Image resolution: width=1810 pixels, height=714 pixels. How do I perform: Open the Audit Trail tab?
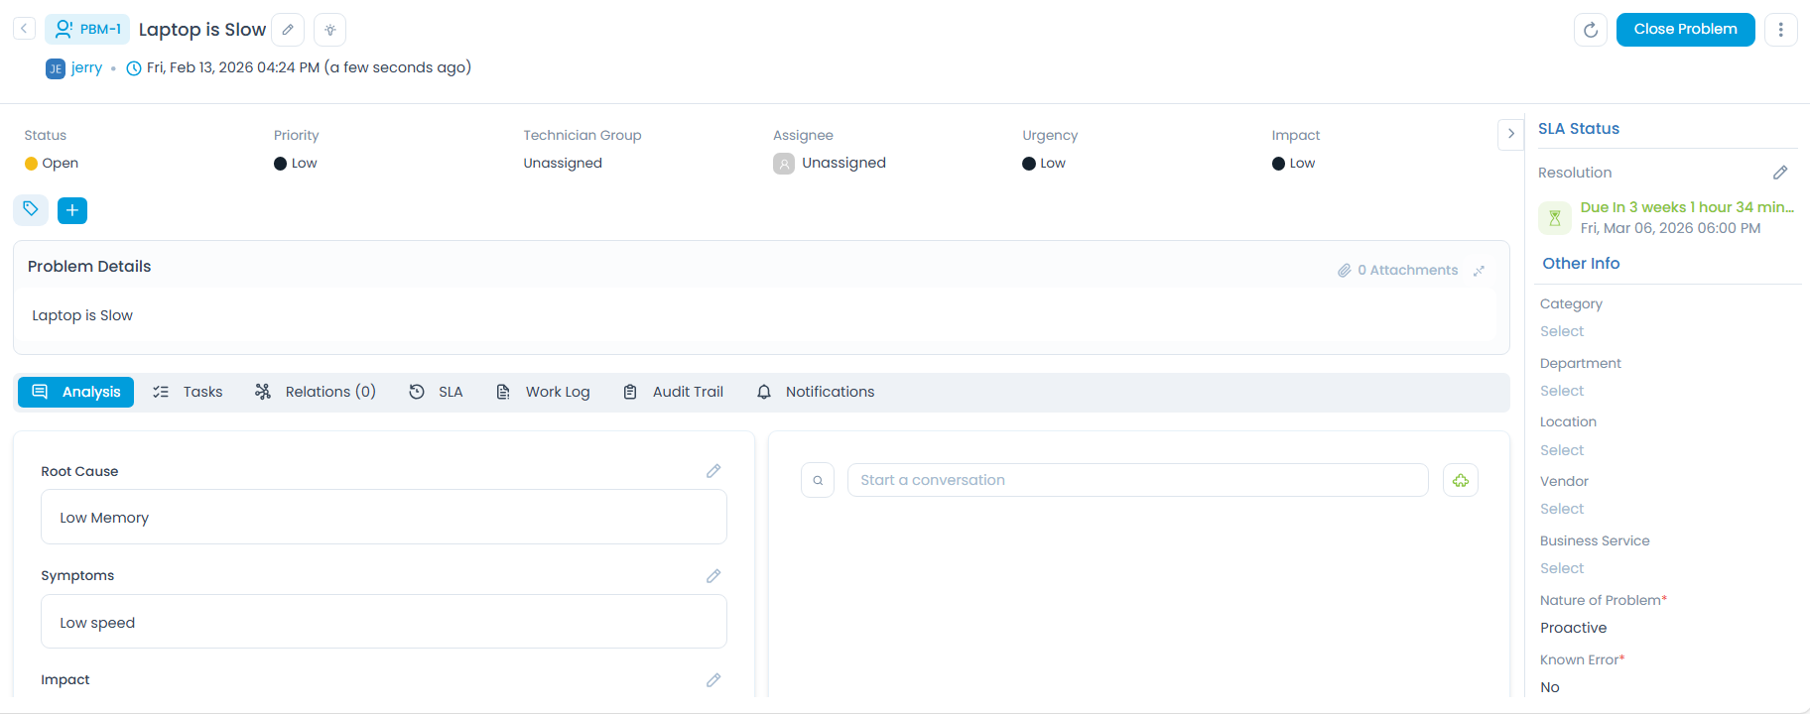point(673,392)
